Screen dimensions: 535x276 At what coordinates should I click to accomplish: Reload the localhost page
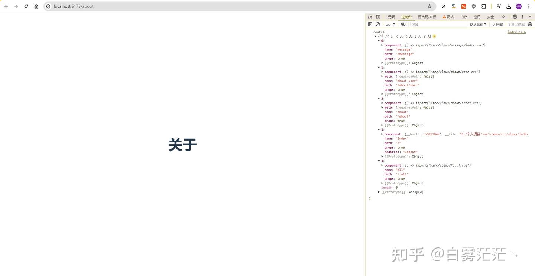(x=26, y=6)
